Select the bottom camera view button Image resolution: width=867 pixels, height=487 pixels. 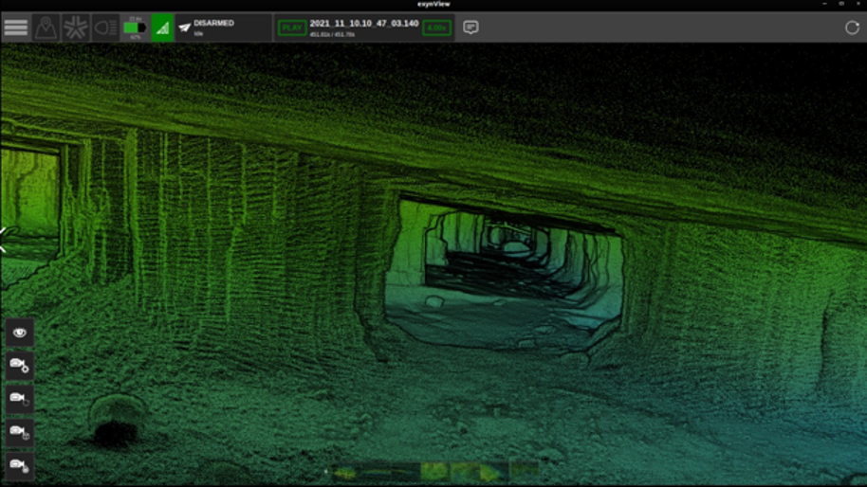tap(20, 466)
